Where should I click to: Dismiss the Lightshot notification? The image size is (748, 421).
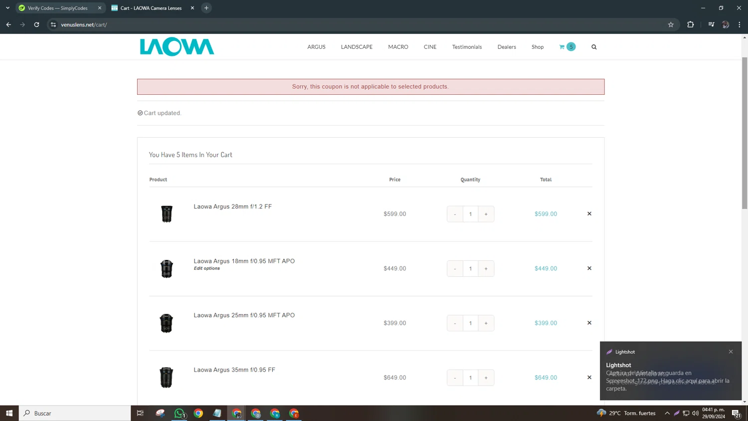[x=731, y=352]
